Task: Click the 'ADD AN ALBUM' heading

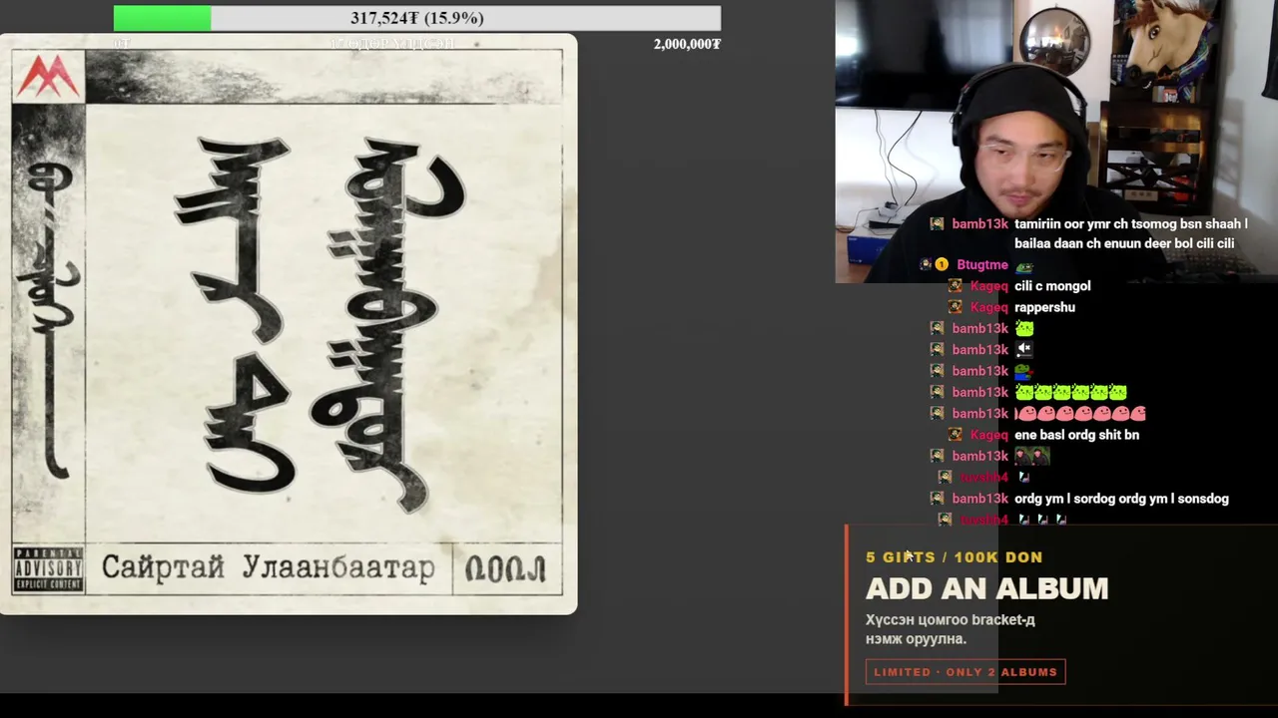Action: [986, 588]
